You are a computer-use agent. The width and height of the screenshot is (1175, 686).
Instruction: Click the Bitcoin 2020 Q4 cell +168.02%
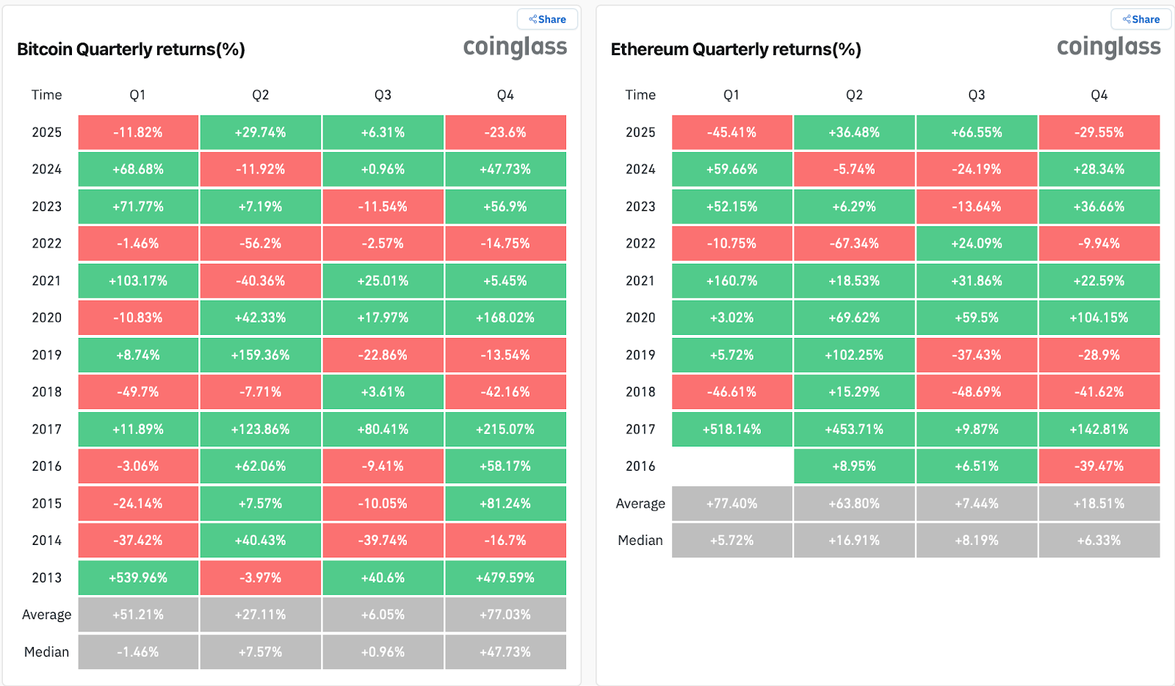click(x=505, y=317)
